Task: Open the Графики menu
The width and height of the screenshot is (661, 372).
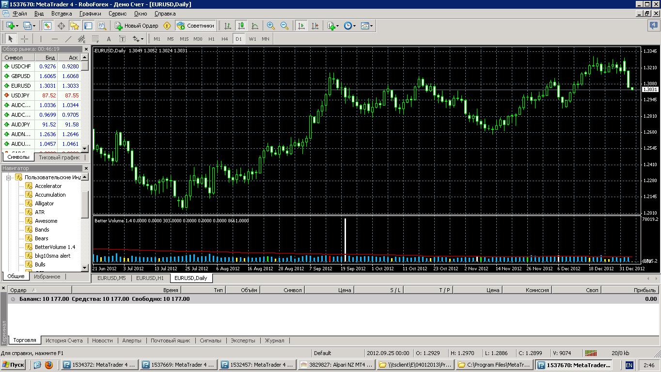Action: pos(90,14)
